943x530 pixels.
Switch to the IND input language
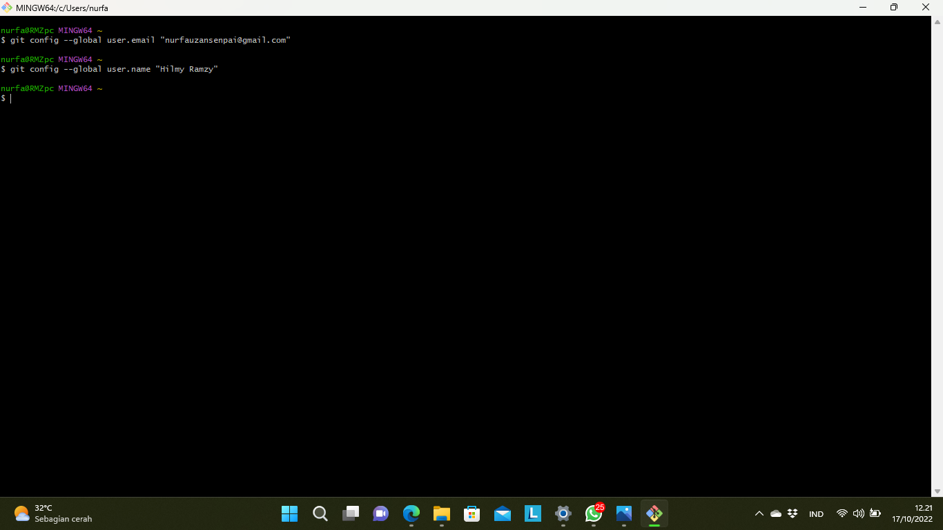(816, 513)
